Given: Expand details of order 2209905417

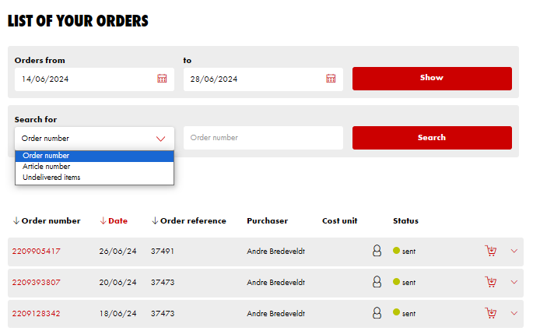Looking at the screenshot, I should [514, 251].
